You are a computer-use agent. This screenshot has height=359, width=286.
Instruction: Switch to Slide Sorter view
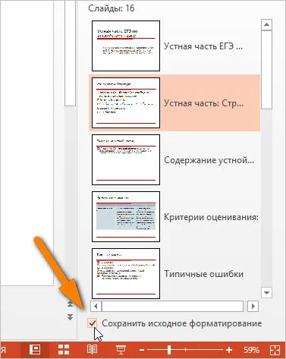tap(64, 350)
